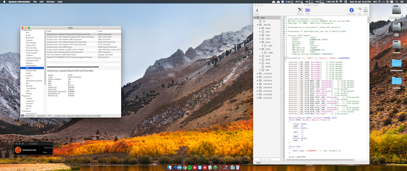Screen dimensions: 407x171
Task: Select Bluetooth in System Information sidebar
Action: pos(30,38)
